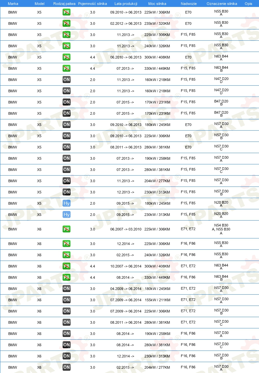Click ON diesel icon in X5 N57 D30 B 225kW row
Image resolution: width=259 pixels, height=373 pixels.
67,136
